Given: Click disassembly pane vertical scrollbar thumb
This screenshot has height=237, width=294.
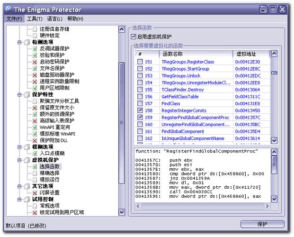Looking at the screenshot, I should pos(274,164).
